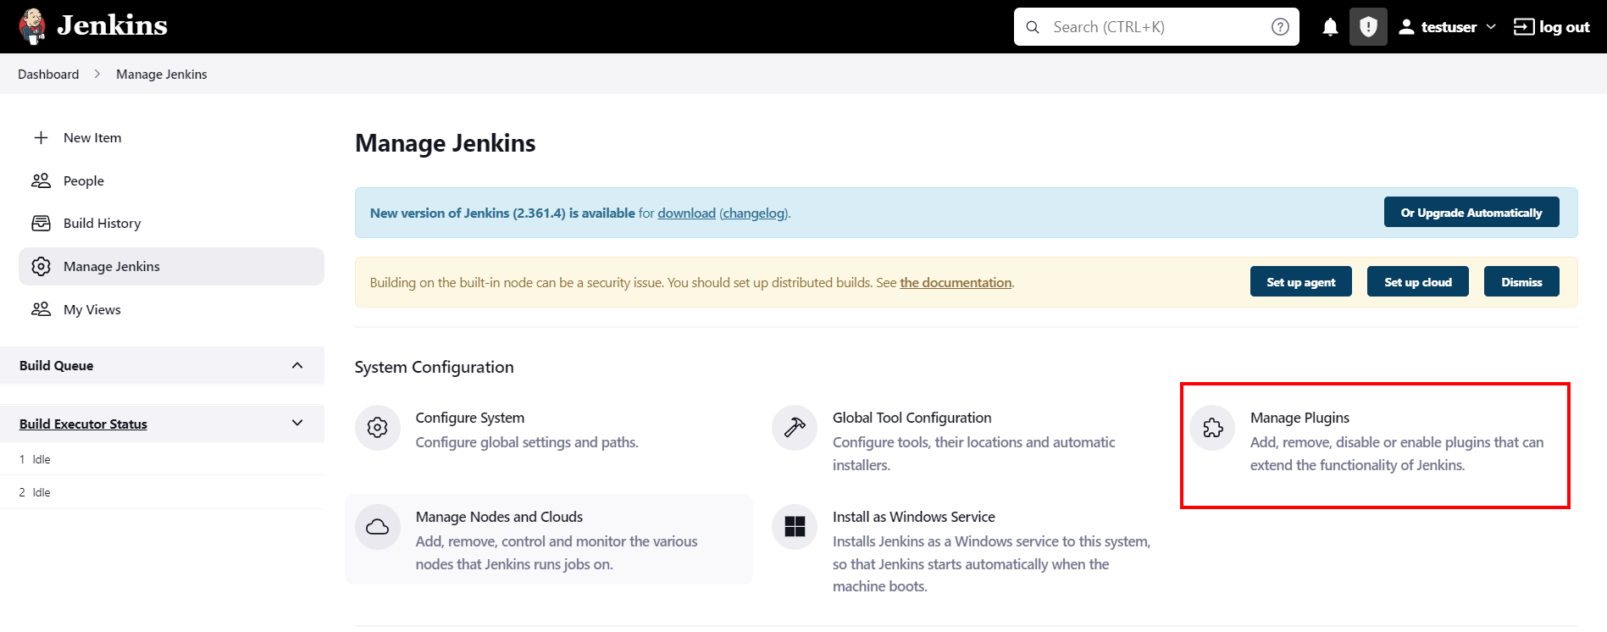
Task: Open Configure System settings
Action: [470, 418]
